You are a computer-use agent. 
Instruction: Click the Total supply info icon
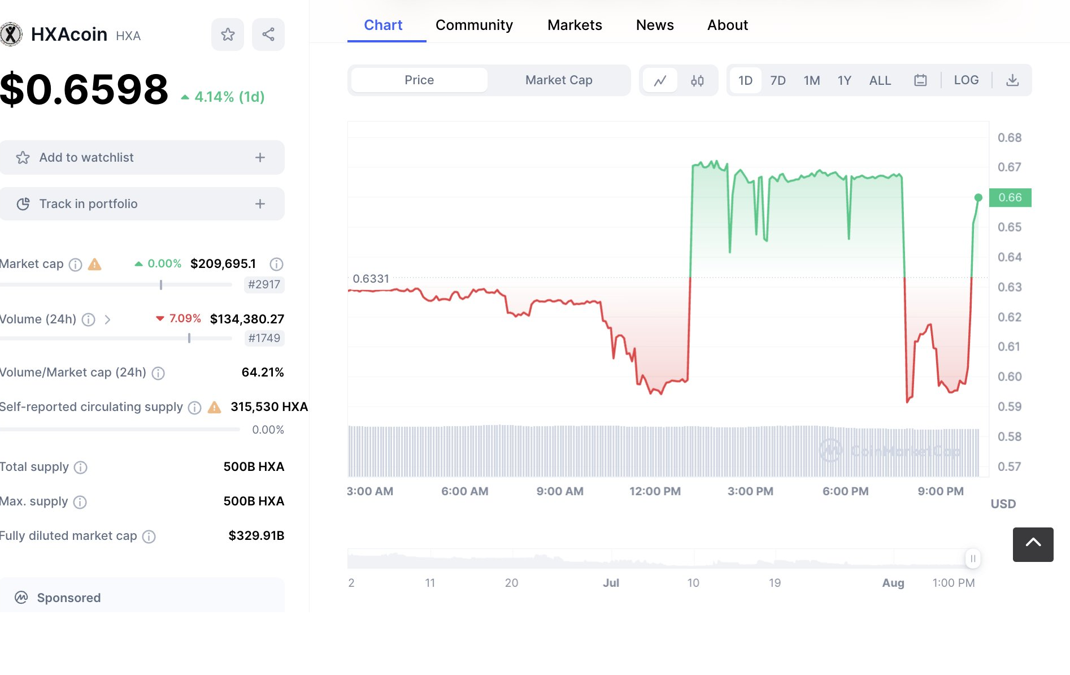81,468
